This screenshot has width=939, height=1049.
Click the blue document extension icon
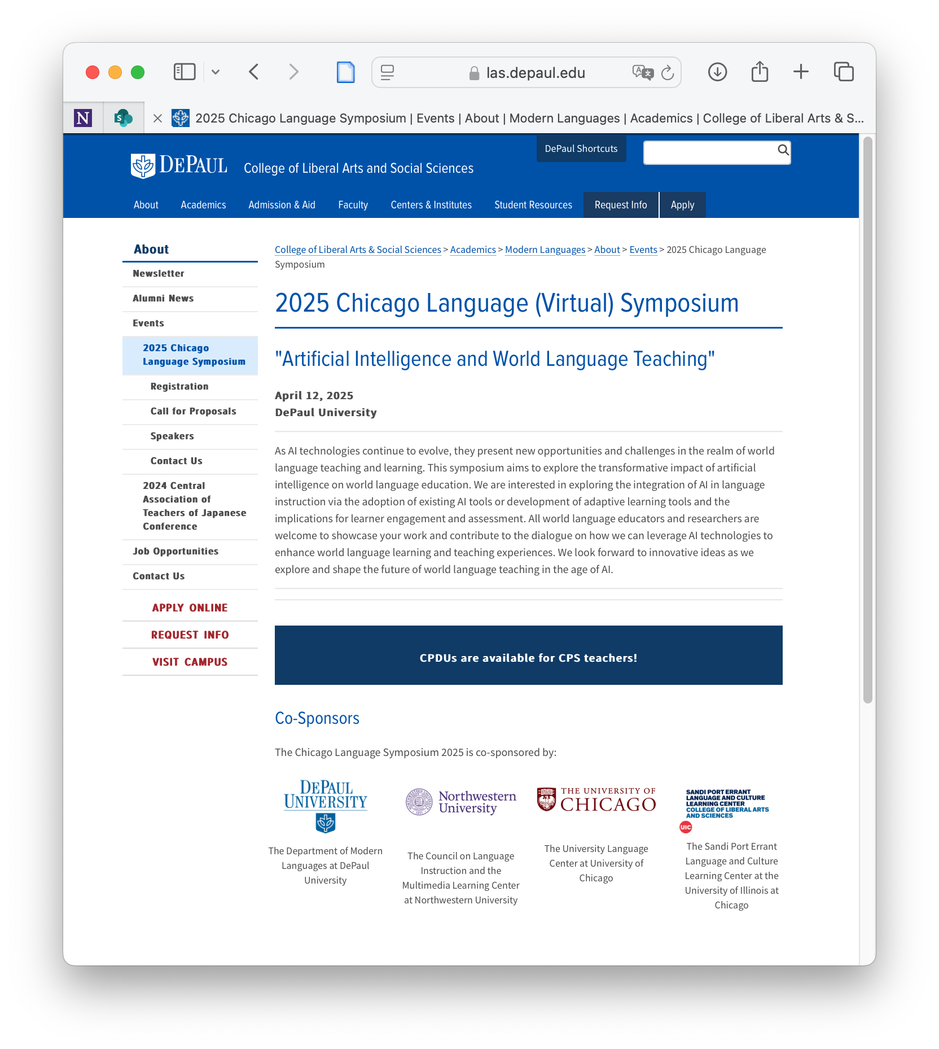[345, 72]
